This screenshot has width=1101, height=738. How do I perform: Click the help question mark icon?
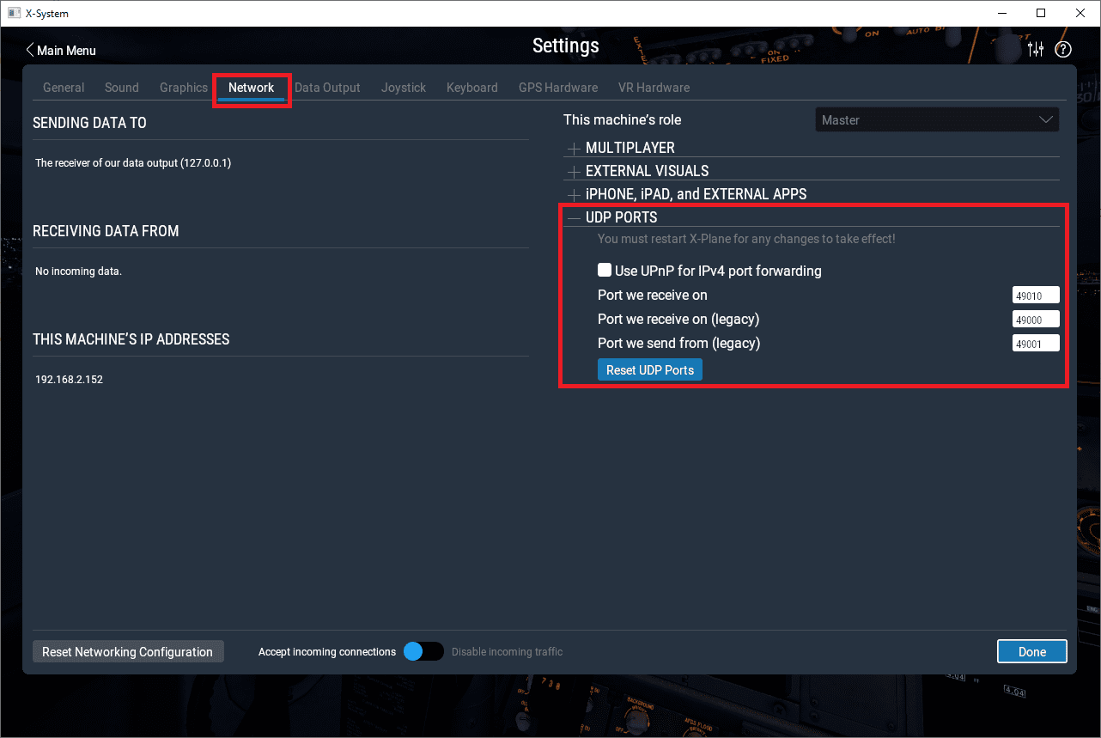[1063, 50]
